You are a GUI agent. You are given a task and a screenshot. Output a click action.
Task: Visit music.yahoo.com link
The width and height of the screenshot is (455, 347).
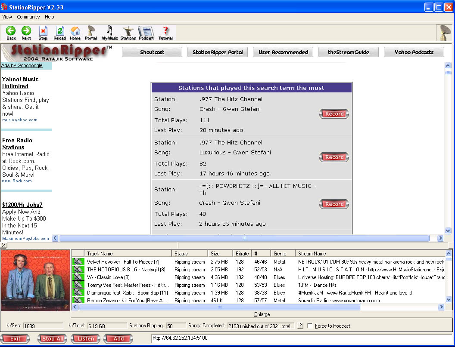[x=20, y=120]
